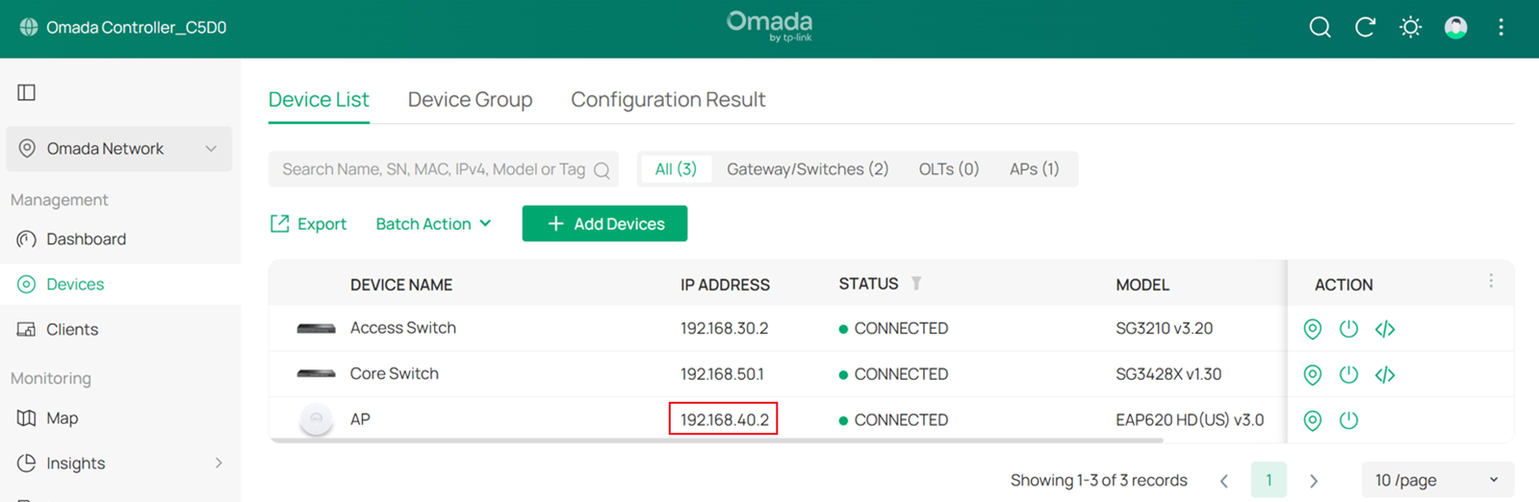
Task: Locate Core Switch with pin icon
Action: (x=1312, y=374)
